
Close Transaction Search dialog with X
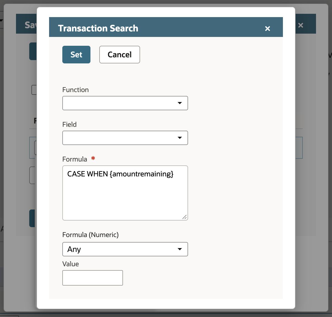[x=267, y=28]
